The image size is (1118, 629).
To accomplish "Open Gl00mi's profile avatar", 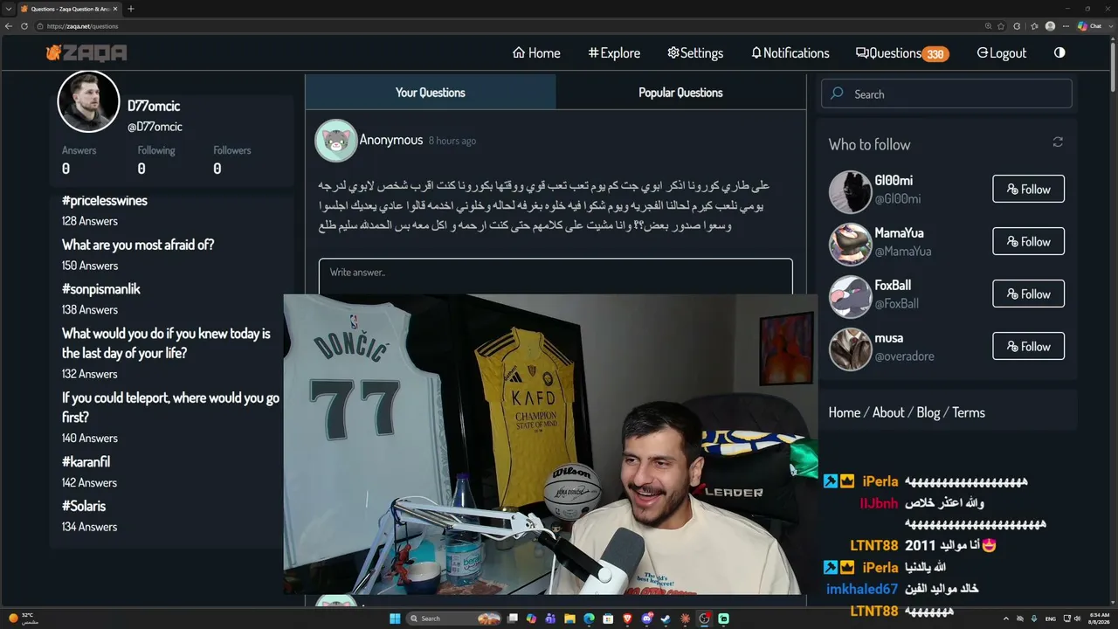I will tap(850, 192).
